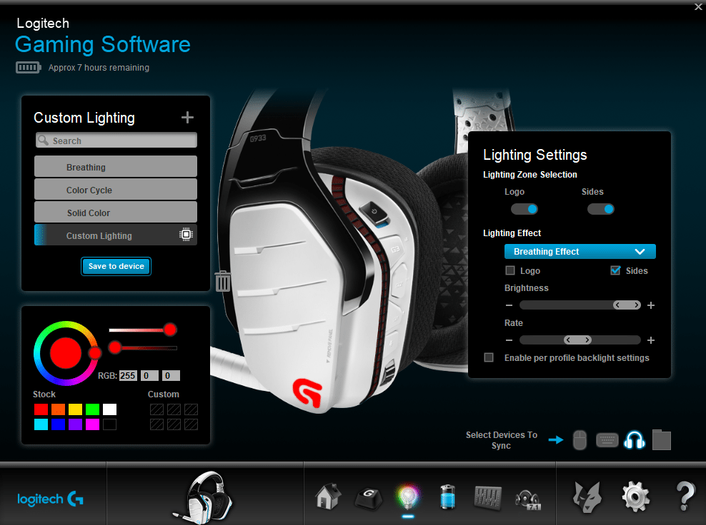Pick the black stock color swatch
Image resolution: width=706 pixels, height=525 pixels.
tap(109, 424)
